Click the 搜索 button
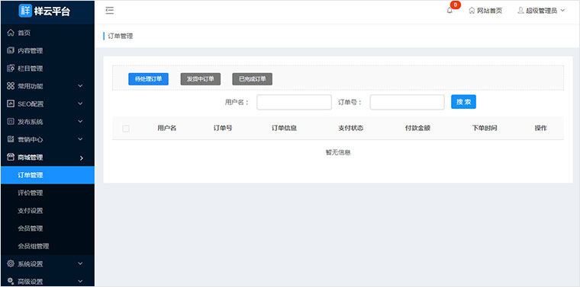Viewport: 580px width, 287px height. coord(463,102)
